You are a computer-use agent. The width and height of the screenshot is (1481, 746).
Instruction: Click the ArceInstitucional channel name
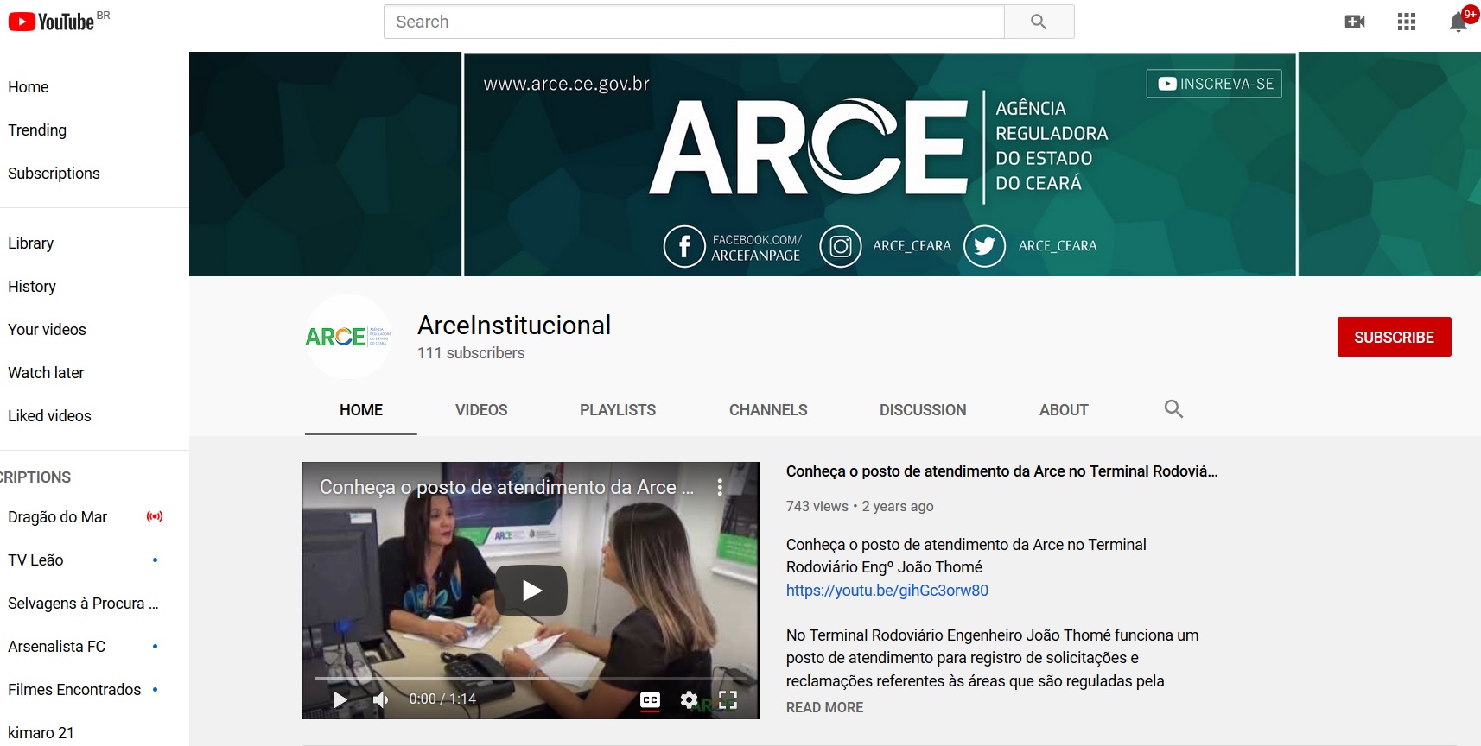(514, 326)
